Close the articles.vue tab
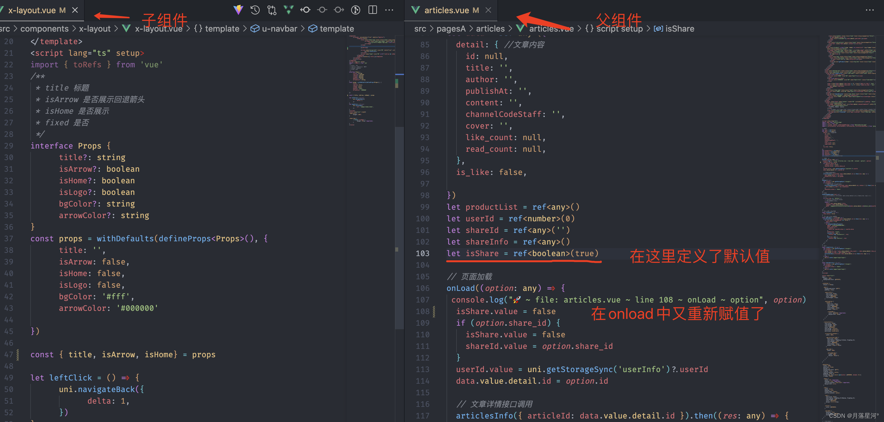The height and width of the screenshot is (422, 884). [x=488, y=10]
